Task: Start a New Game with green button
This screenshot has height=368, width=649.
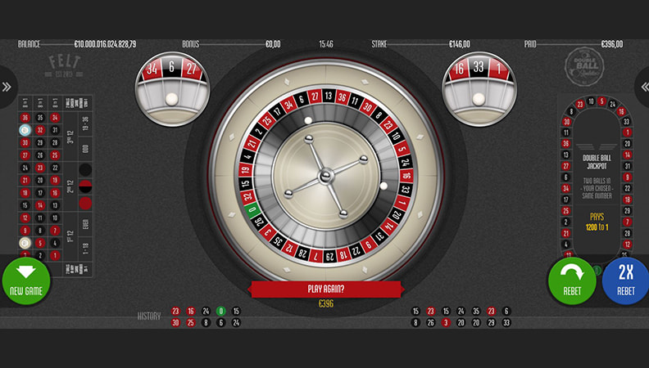Action: [25, 280]
